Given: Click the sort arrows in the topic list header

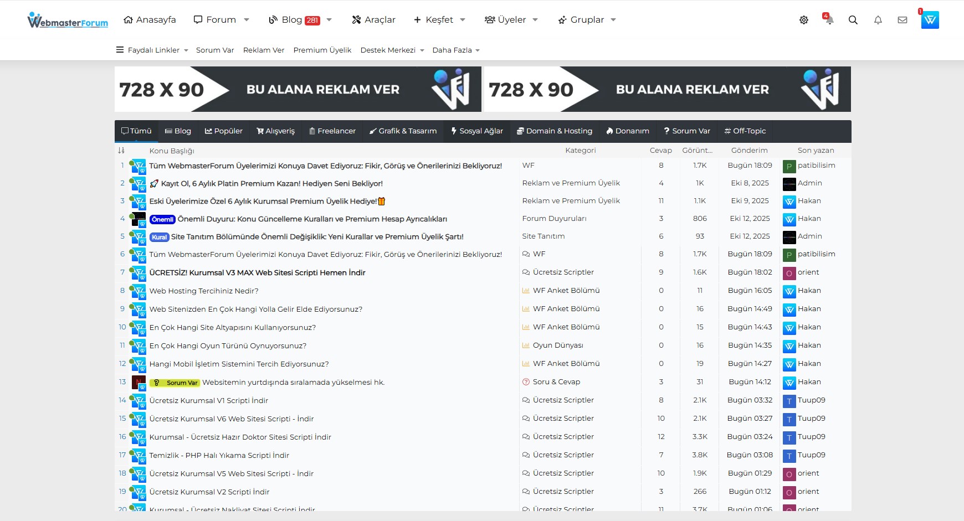Looking at the screenshot, I should point(121,150).
